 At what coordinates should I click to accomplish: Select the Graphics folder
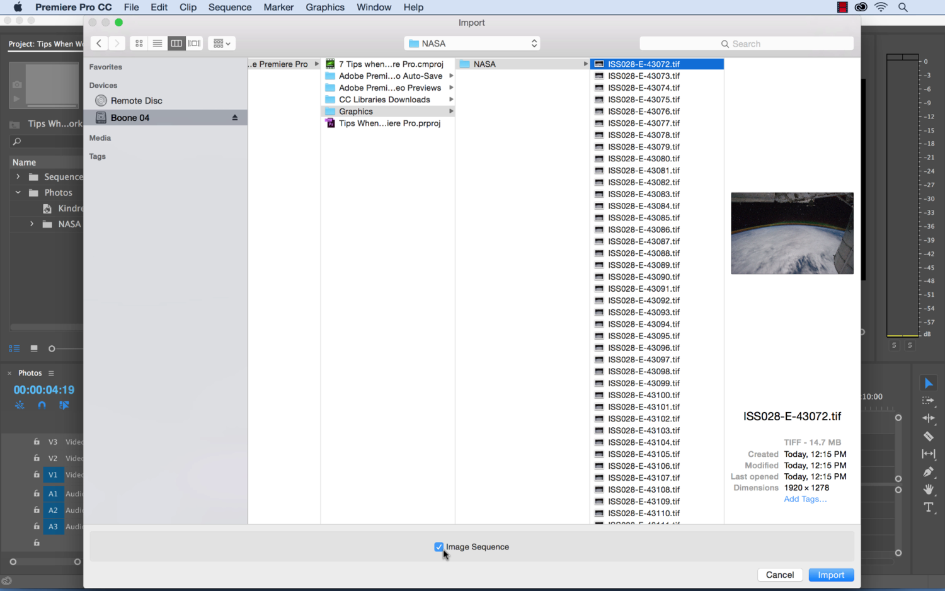click(388, 112)
